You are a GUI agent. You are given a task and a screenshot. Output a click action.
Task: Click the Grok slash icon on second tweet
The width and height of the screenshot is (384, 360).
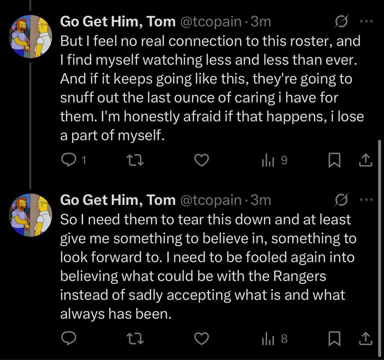pos(340,200)
